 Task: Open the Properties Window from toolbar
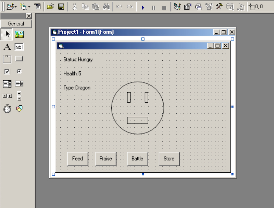[187, 7]
